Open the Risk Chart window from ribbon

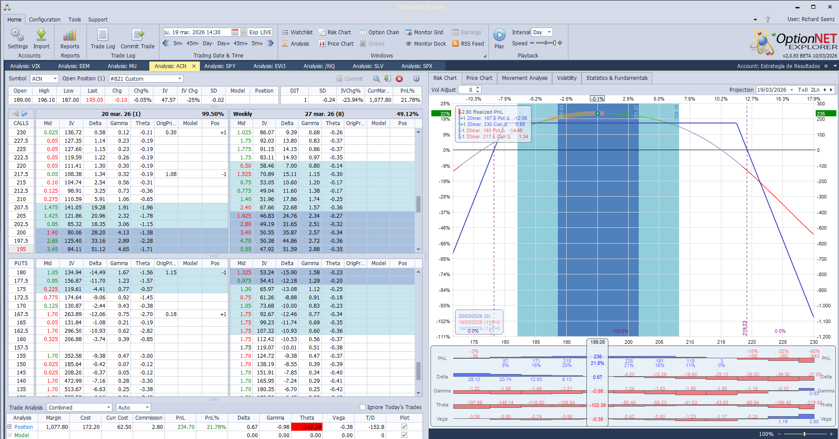[x=335, y=32]
